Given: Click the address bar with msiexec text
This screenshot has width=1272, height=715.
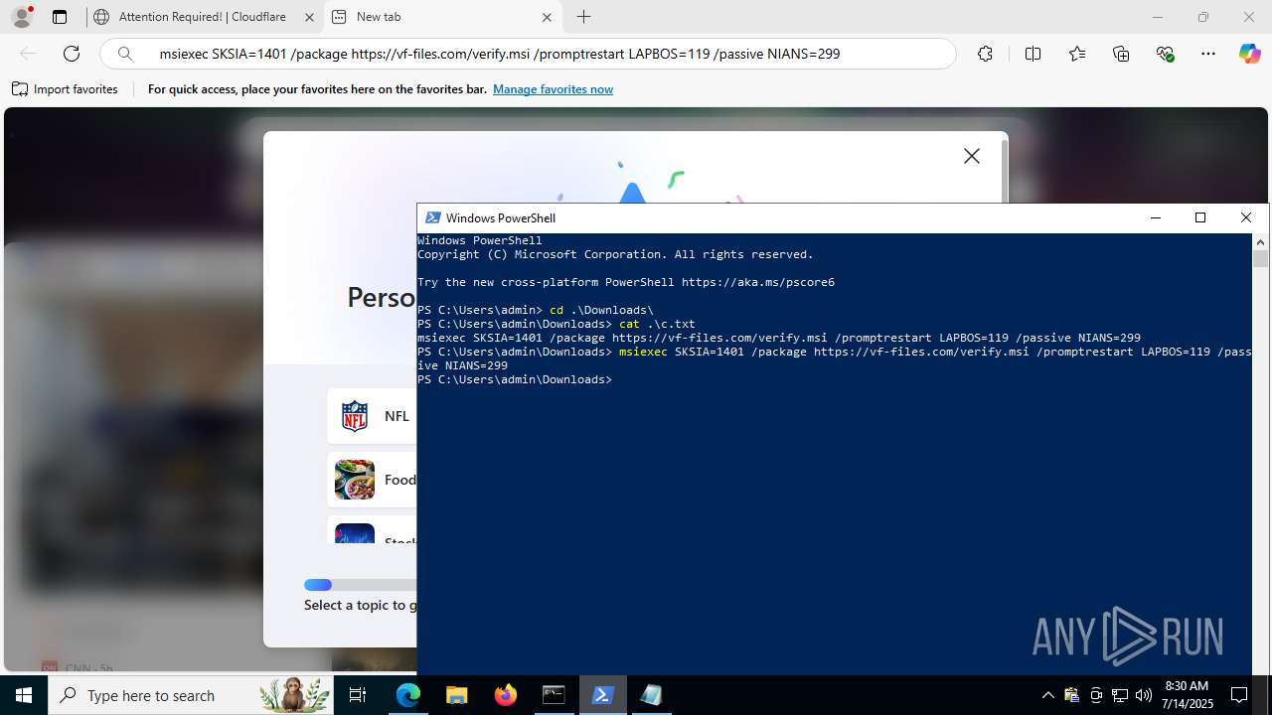Looking at the screenshot, I should [528, 54].
